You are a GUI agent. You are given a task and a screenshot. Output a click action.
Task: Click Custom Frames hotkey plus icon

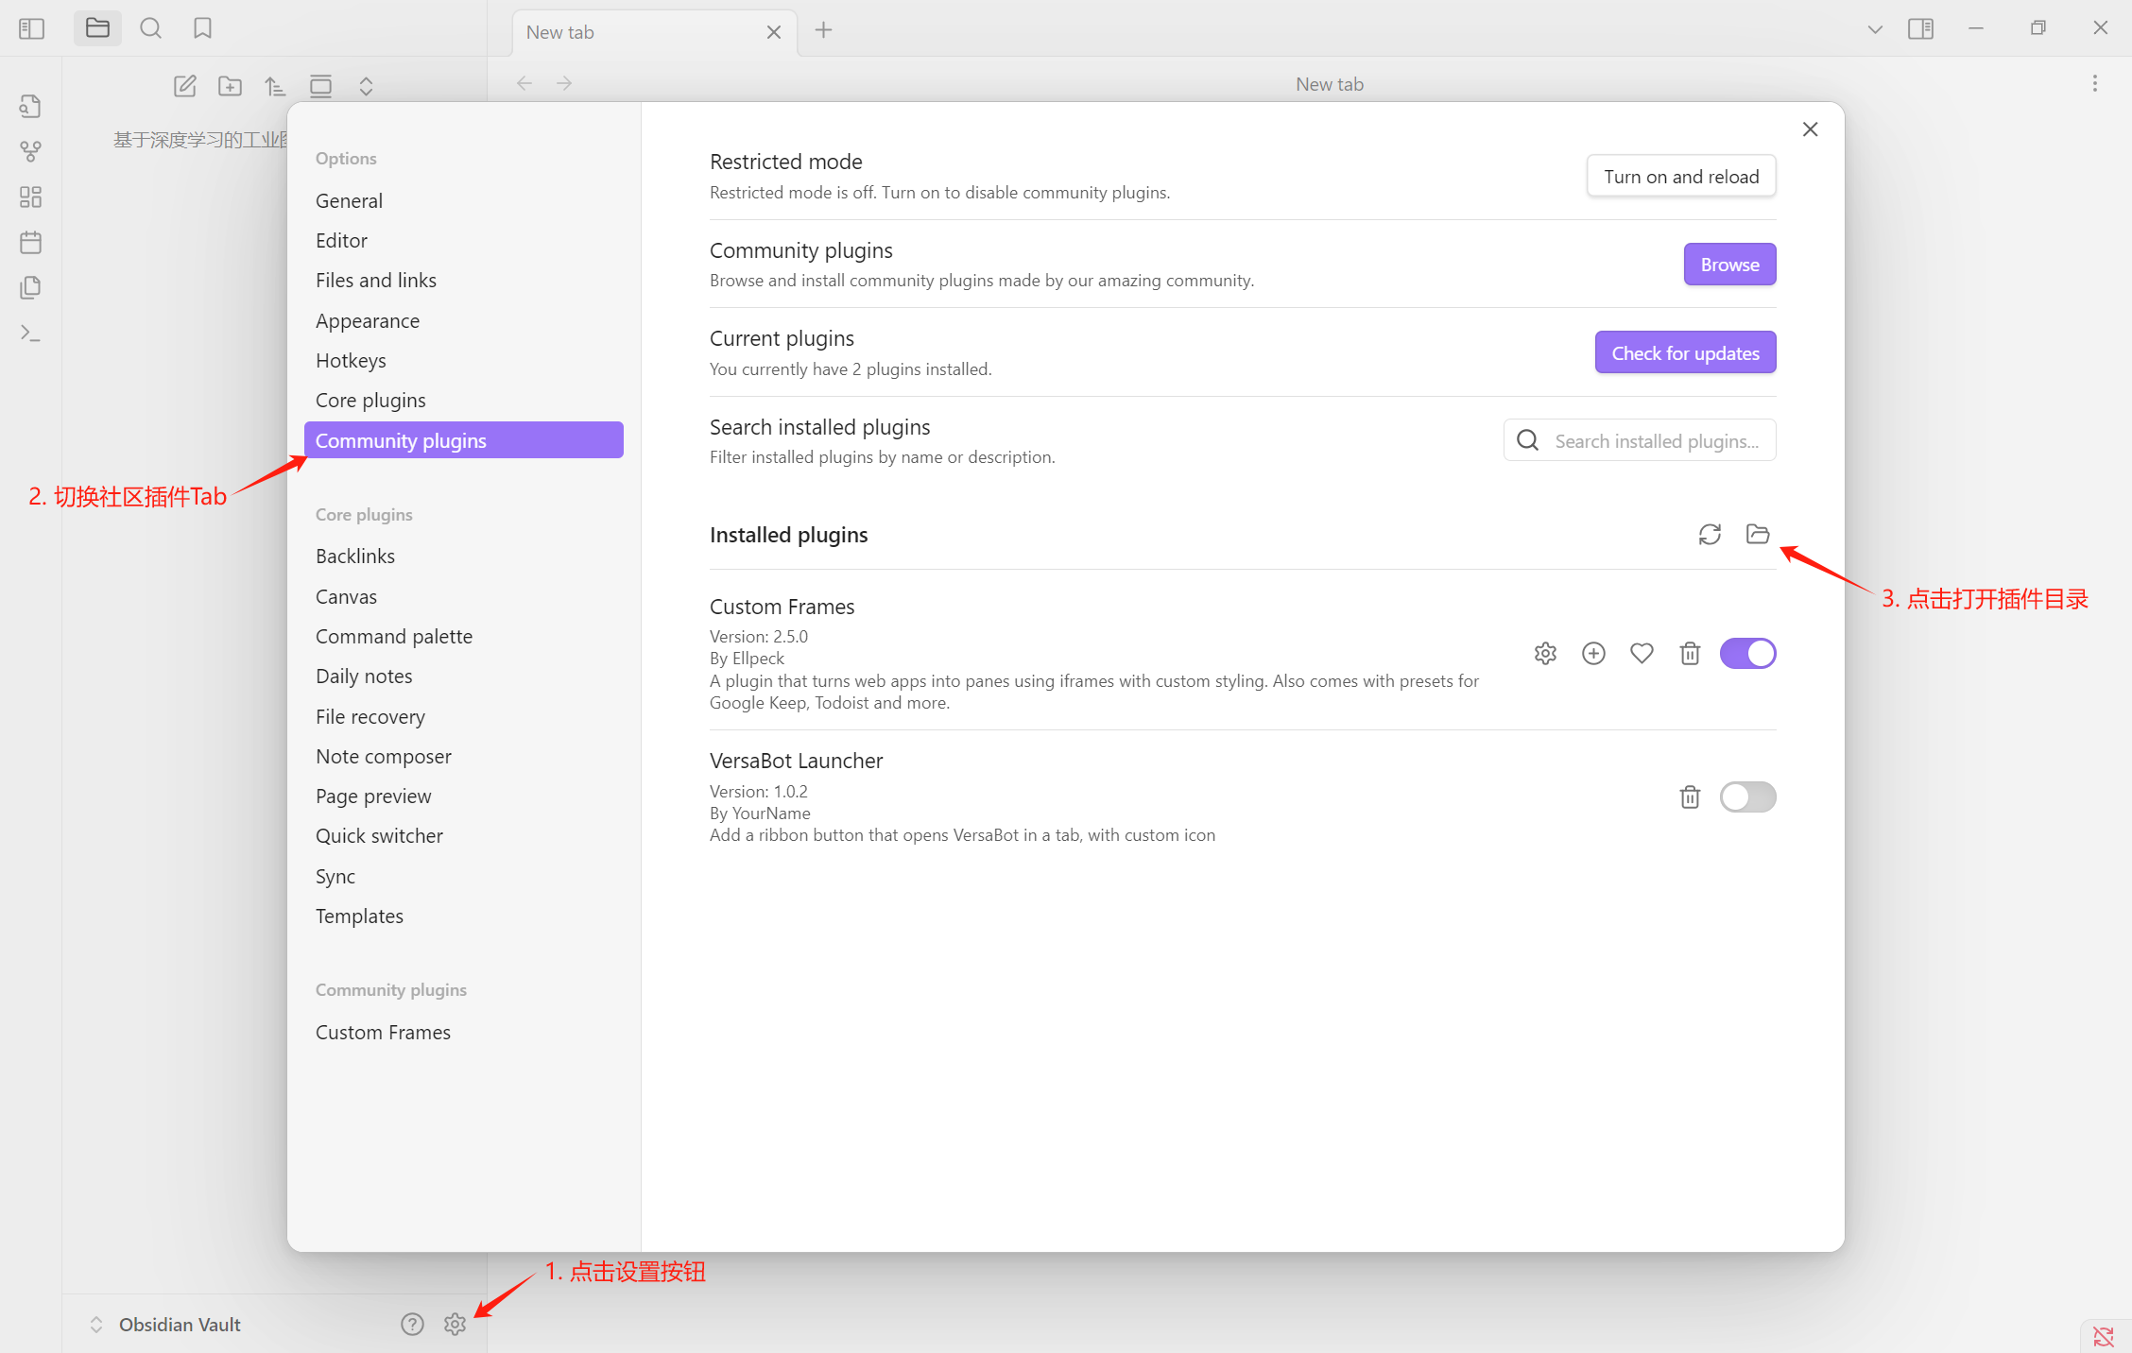pos(1593,653)
